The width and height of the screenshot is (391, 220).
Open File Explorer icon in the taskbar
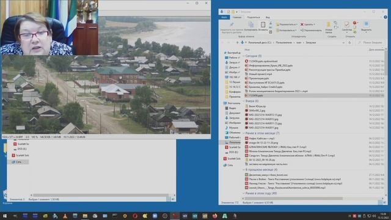(85, 216)
